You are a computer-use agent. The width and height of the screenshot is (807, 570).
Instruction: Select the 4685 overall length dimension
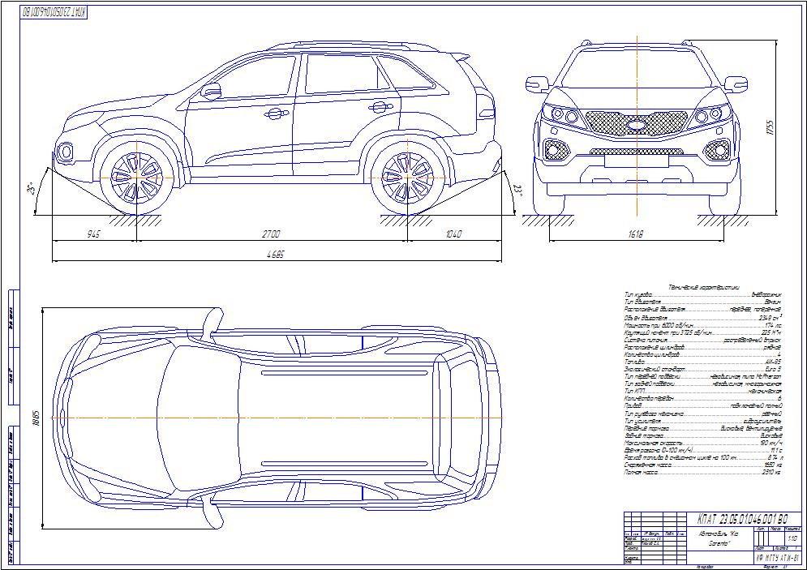pyautogui.click(x=275, y=254)
